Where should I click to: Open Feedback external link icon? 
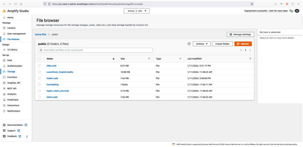[x=20, y=136]
